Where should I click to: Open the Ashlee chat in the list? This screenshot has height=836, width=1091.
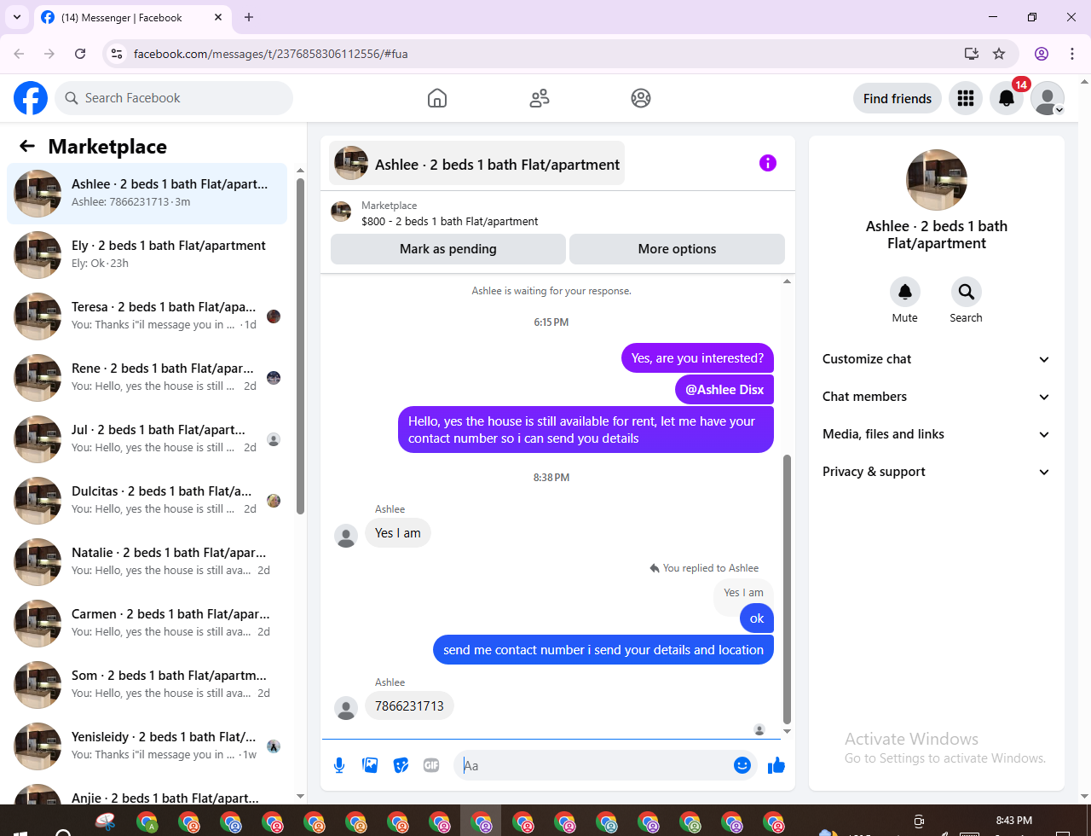click(147, 194)
